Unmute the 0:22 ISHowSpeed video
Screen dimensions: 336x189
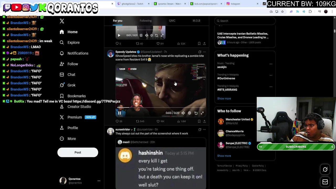pos(183,113)
